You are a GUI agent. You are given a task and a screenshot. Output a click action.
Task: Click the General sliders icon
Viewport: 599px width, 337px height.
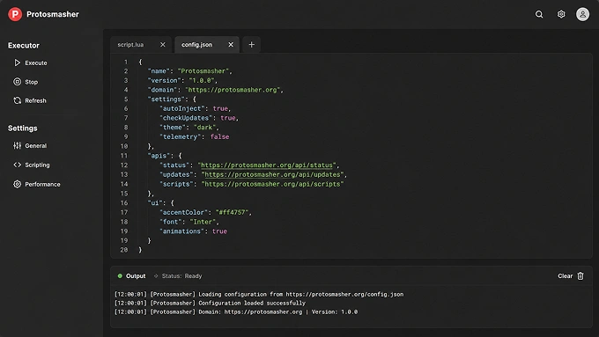point(18,145)
